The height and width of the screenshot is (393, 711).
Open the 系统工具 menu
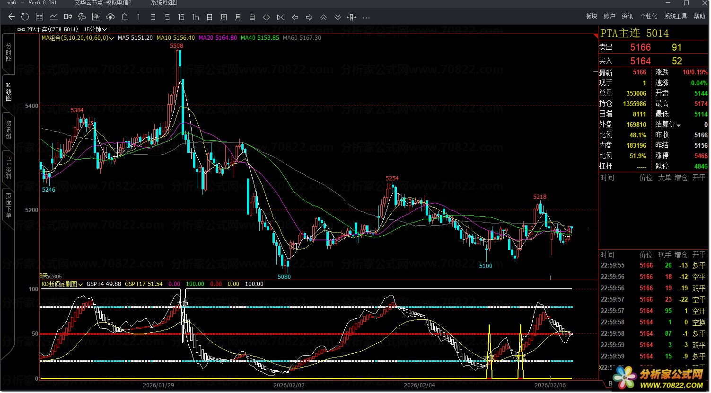coord(676,16)
